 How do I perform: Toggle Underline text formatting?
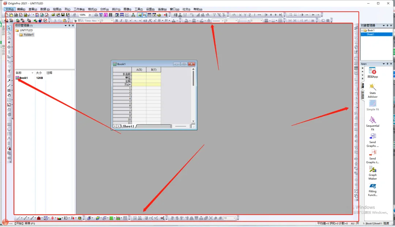[126, 21]
